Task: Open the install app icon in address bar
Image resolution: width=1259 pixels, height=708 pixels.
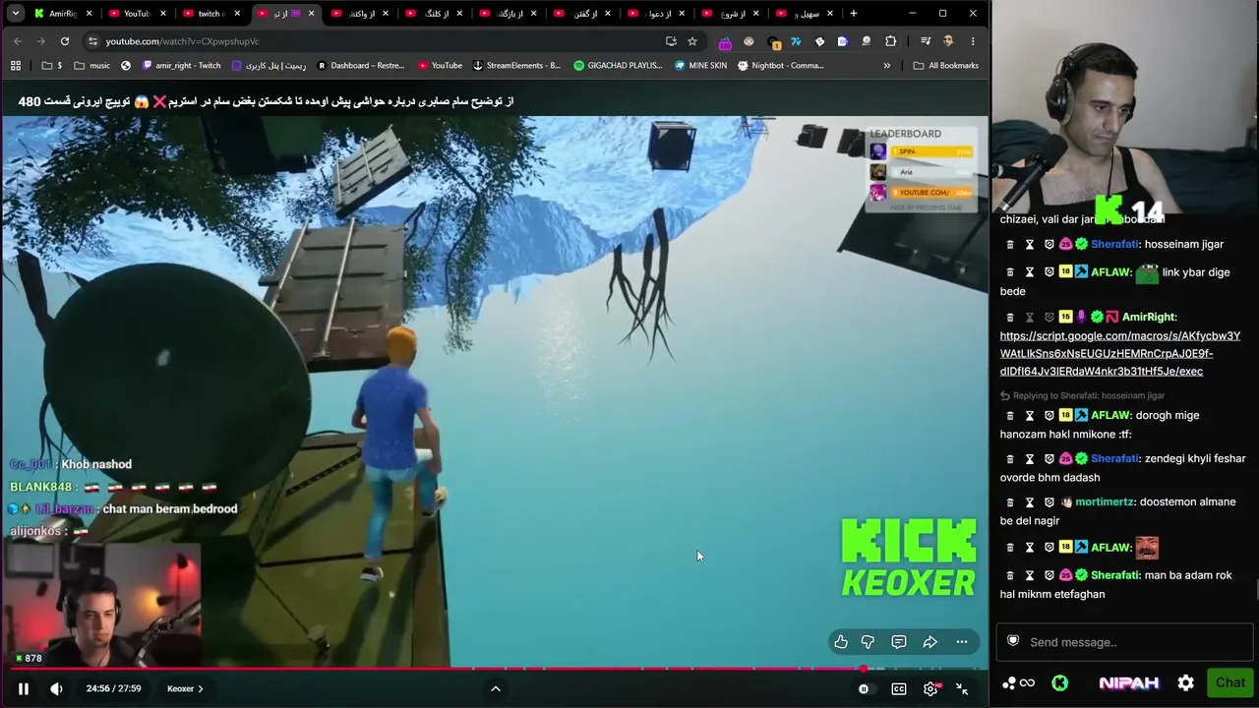Action: (671, 41)
